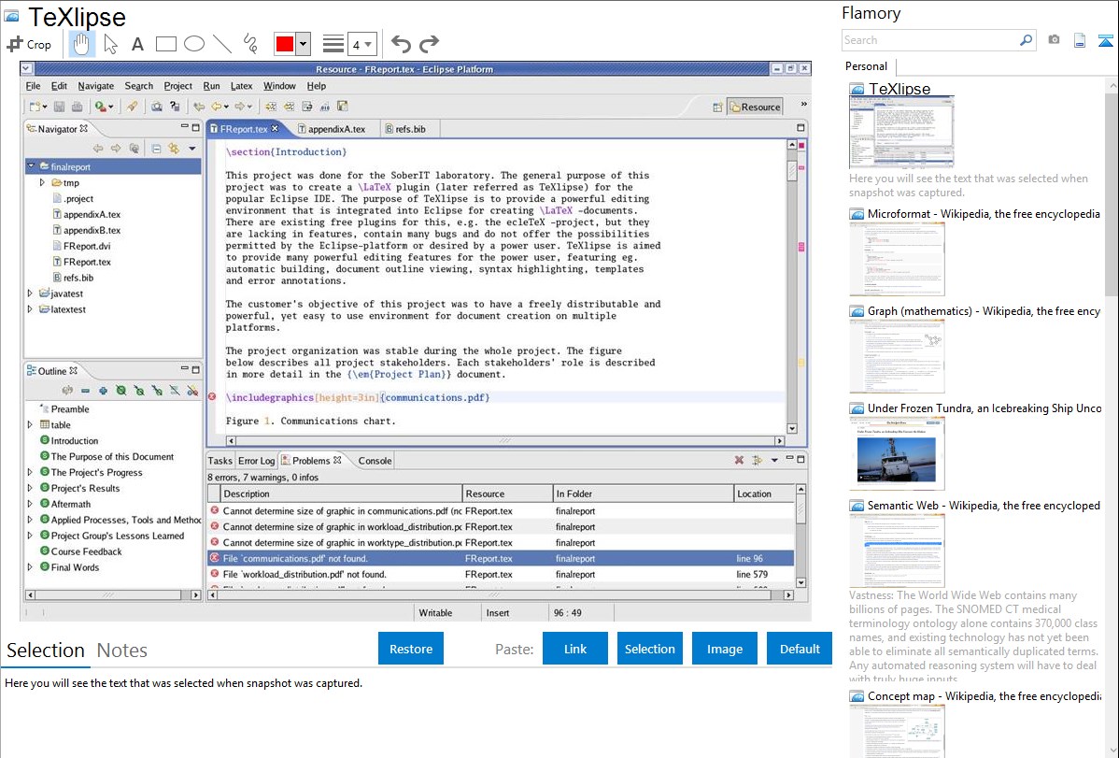The width and height of the screenshot is (1119, 758).
Task: Click the Default paste button
Action: (x=800, y=649)
